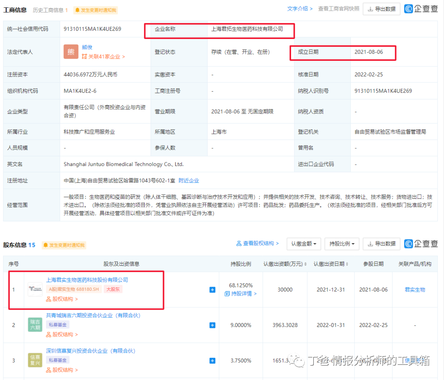
Task: Open shareholder 上海君实生物医药科技股份有限公司
Action: (87, 280)
